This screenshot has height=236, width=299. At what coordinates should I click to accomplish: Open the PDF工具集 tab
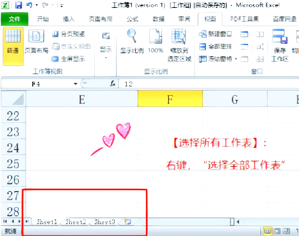pyautogui.click(x=245, y=19)
